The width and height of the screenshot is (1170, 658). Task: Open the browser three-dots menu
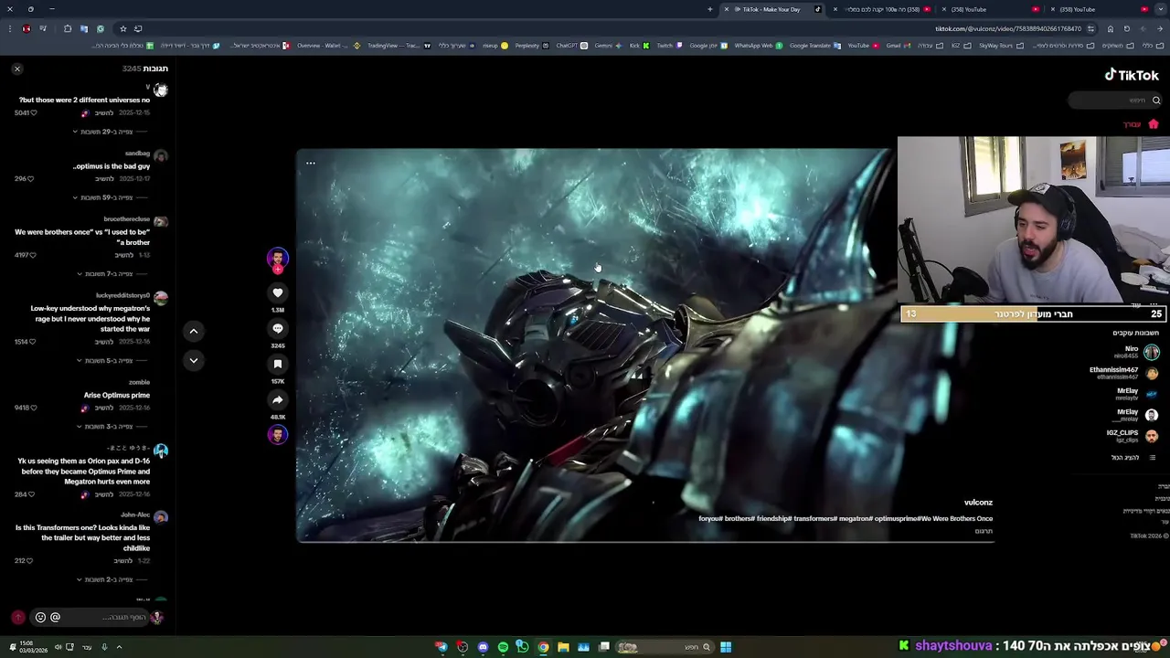[9, 28]
